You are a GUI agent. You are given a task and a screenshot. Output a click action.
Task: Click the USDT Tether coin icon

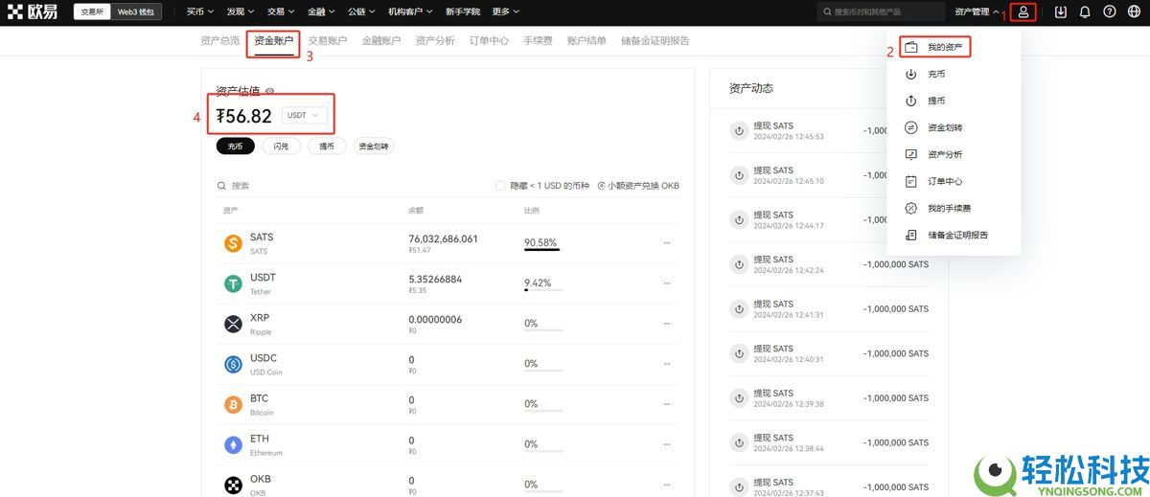pyautogui.click(x=233, y=283)
